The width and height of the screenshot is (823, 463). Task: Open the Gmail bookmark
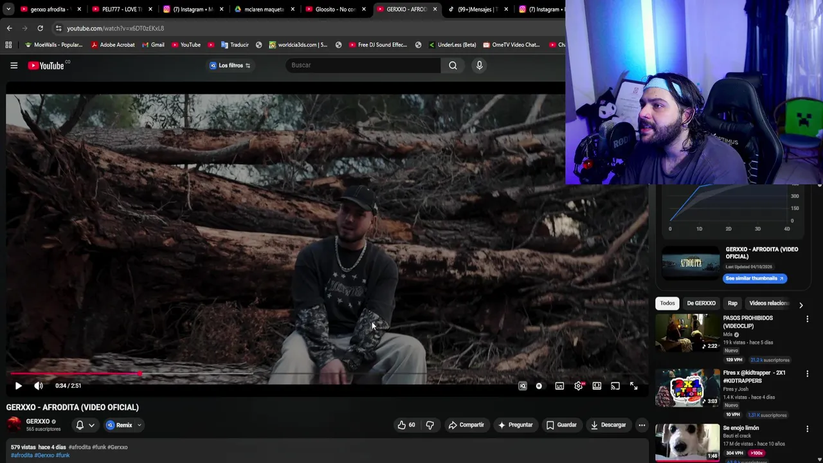pyautogui.click(x=153, y=45)
